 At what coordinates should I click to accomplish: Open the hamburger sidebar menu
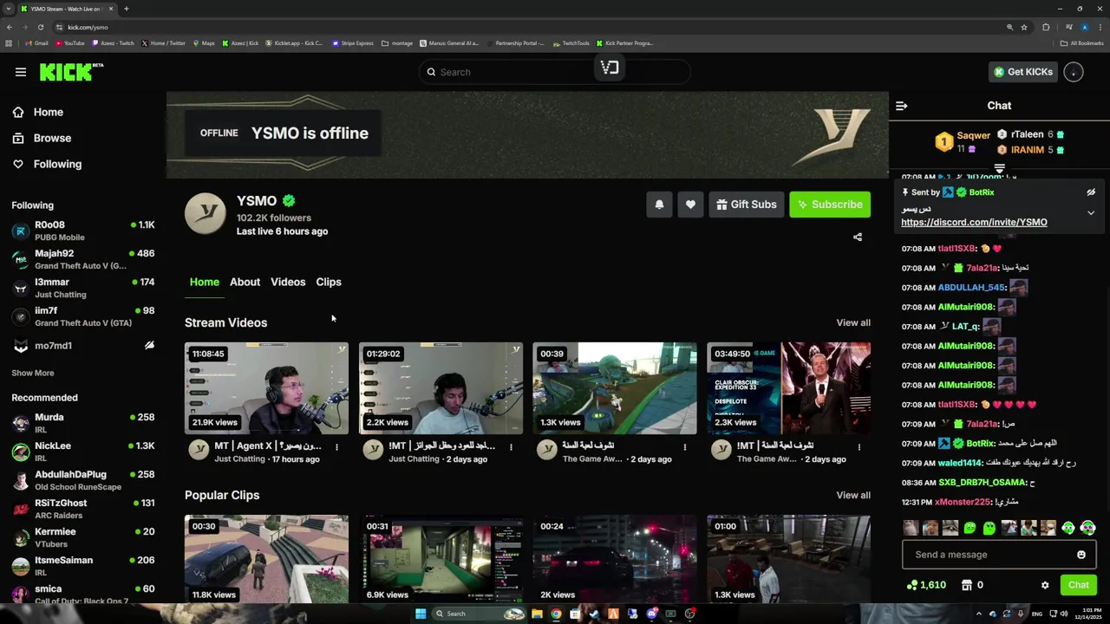(20, 72)
